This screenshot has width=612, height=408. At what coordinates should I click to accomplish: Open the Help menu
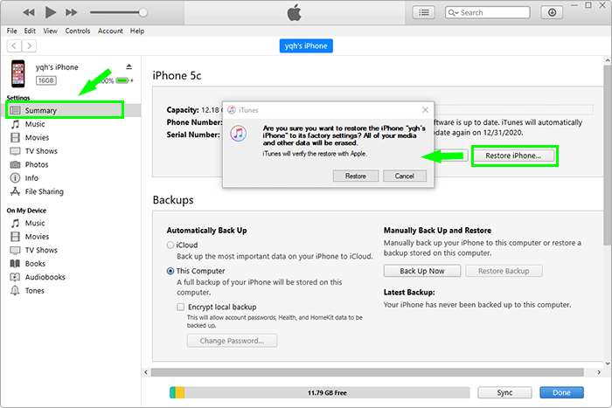pos(137,31)
